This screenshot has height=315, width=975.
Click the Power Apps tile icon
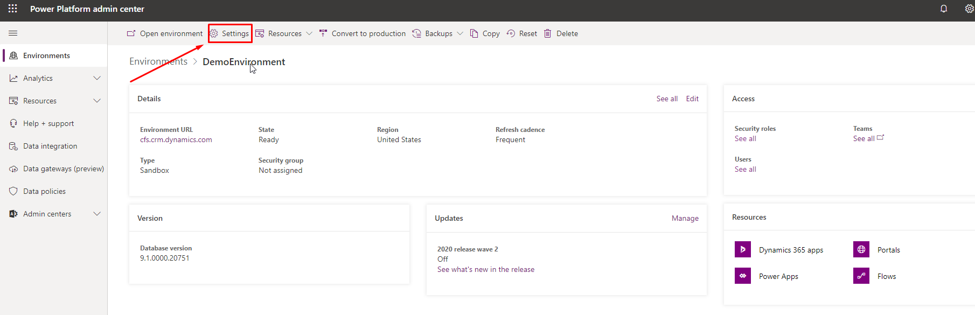(743, 276)
